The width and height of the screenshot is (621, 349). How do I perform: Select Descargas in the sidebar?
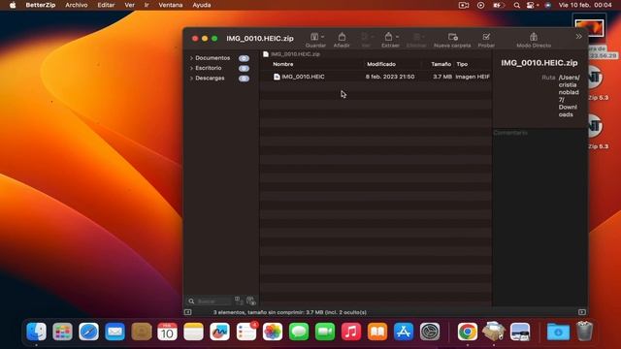coord(210,79)
